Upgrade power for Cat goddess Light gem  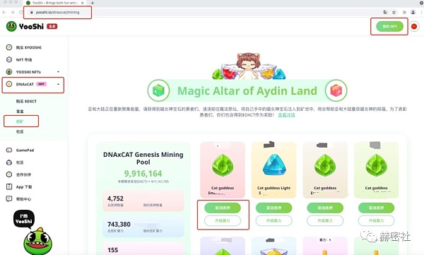click(274, 220)
